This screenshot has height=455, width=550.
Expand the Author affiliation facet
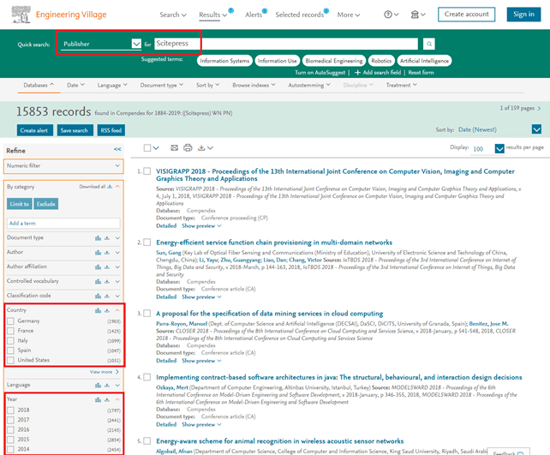coord(117,266)
